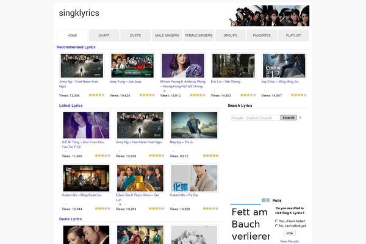Open the GROUPS tab

point(231,35)
